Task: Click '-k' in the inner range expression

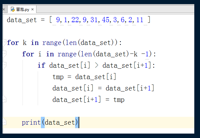Action: click(133, 54)
